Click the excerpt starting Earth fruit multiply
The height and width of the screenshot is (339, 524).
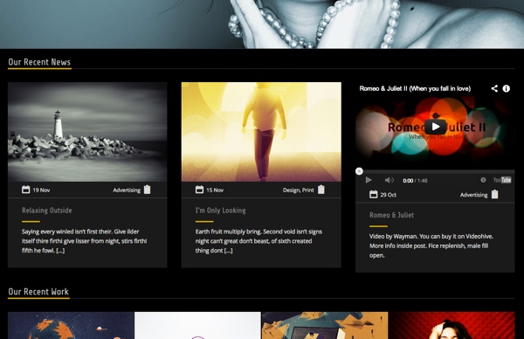pos(259,241)
